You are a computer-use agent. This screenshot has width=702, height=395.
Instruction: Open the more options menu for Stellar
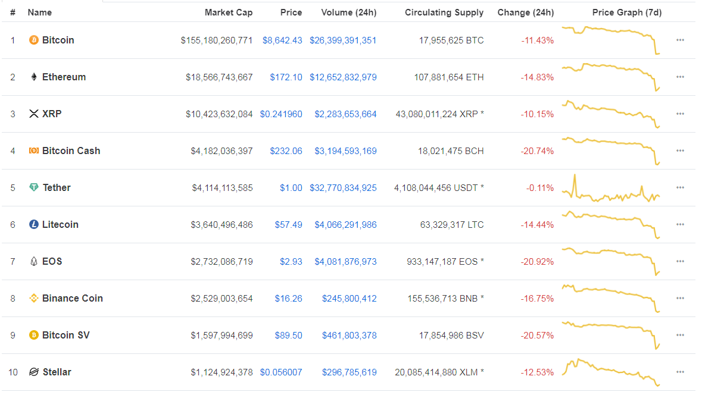click(680, 372)
